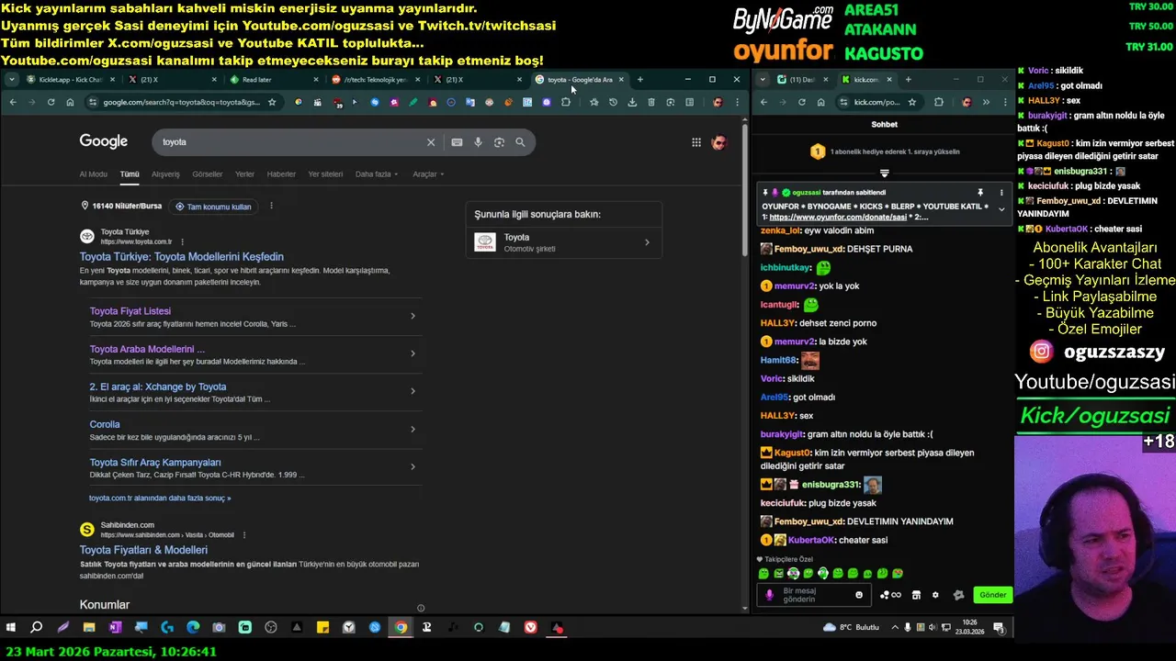Bookmark the kick.com page with star
Viewport: 1176px width, 661px height.
(912, 102)
